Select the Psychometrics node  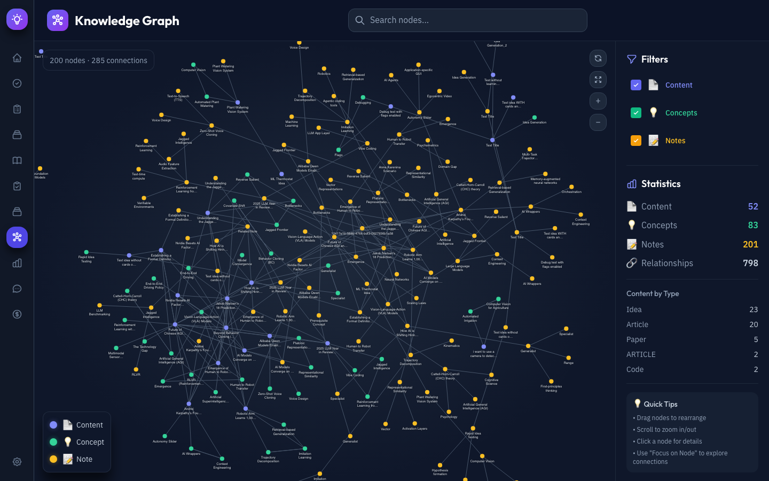tap(428, 140)
